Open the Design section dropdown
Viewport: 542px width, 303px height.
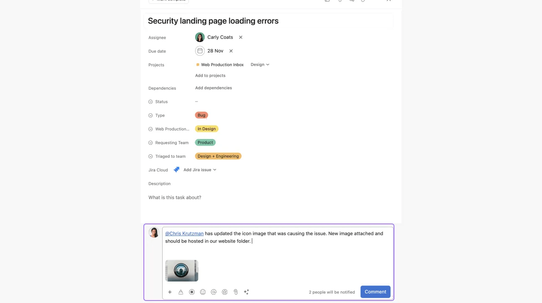click(259, 65)
